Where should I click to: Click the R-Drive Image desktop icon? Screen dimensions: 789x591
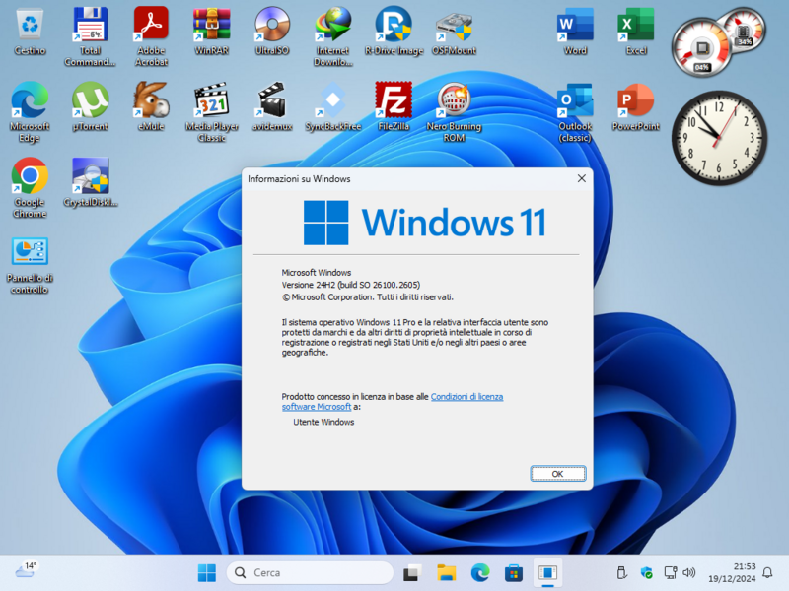click(394, 32)
